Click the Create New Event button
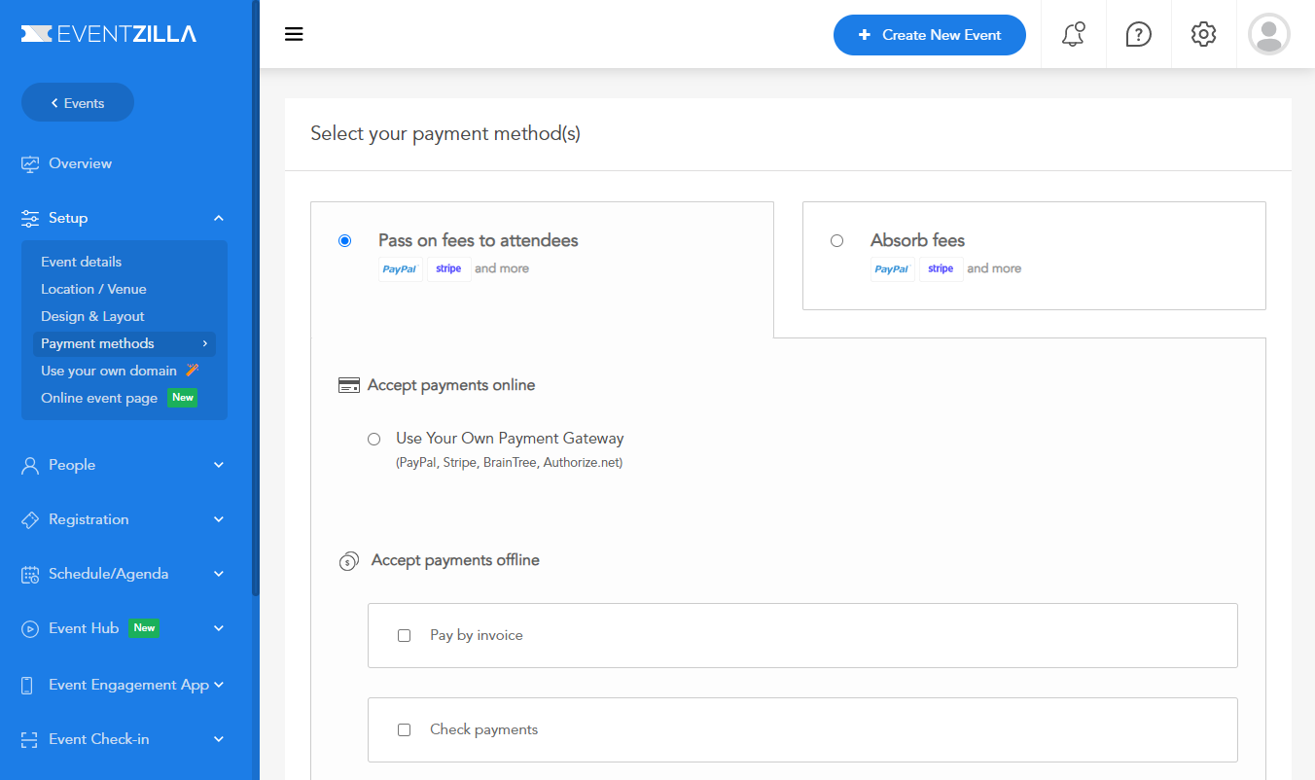The height and width of the screenshot is (780, 1315). tap(930, 35)
